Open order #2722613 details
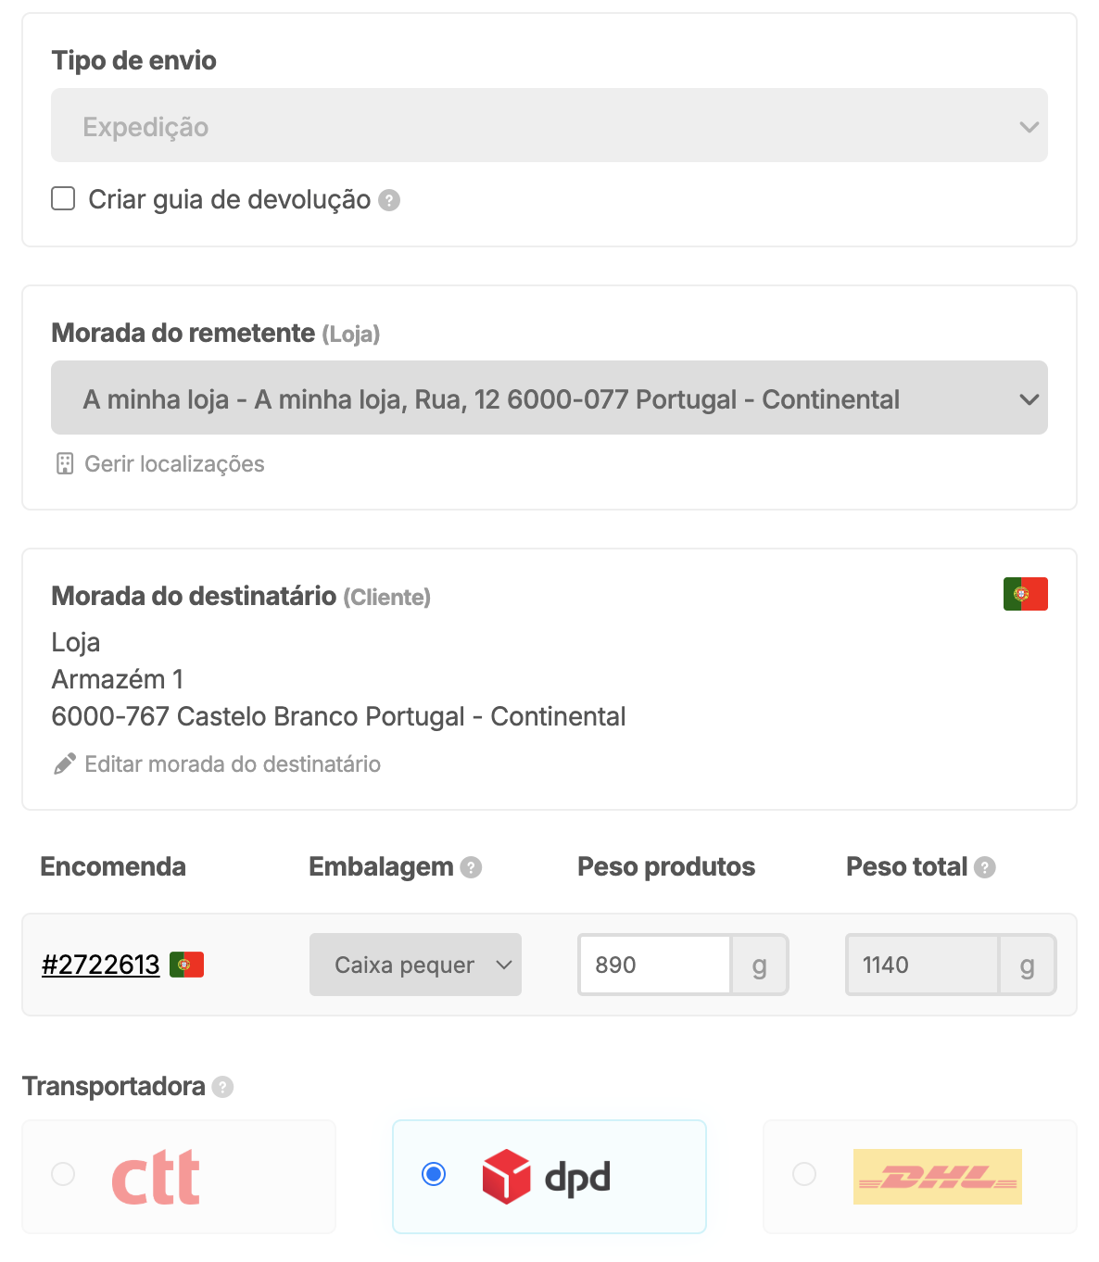Image resolution: width=1099 pixels, height=1262 pixels. 100,964
